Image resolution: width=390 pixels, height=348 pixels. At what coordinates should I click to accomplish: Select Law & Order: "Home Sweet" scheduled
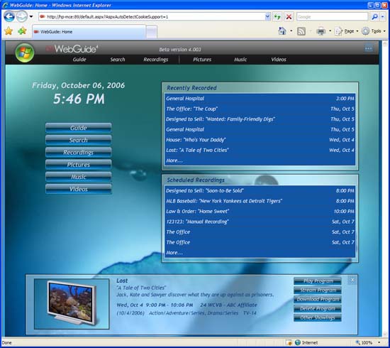tap(260, 211)
